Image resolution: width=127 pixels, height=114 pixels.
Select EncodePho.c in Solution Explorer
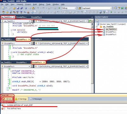coord(111,32)
